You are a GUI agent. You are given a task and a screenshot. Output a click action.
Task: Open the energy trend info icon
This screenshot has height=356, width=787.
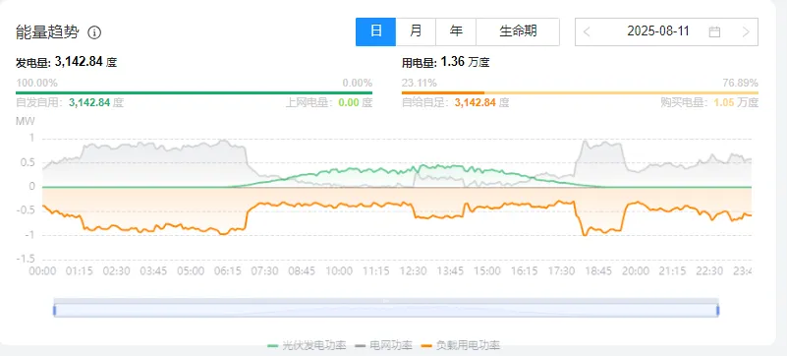point(94,32)
